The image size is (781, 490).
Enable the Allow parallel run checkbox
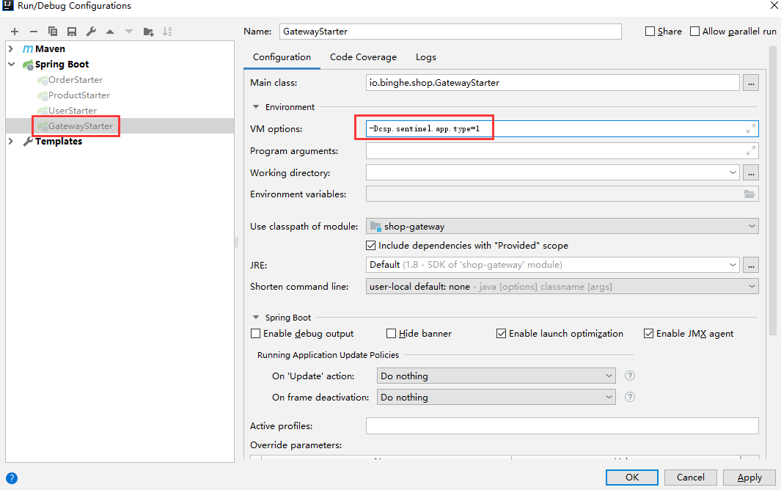694,32
